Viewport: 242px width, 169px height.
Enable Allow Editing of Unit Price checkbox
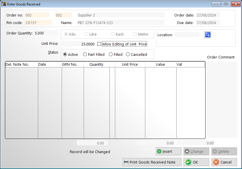click(x=99, y=44)
